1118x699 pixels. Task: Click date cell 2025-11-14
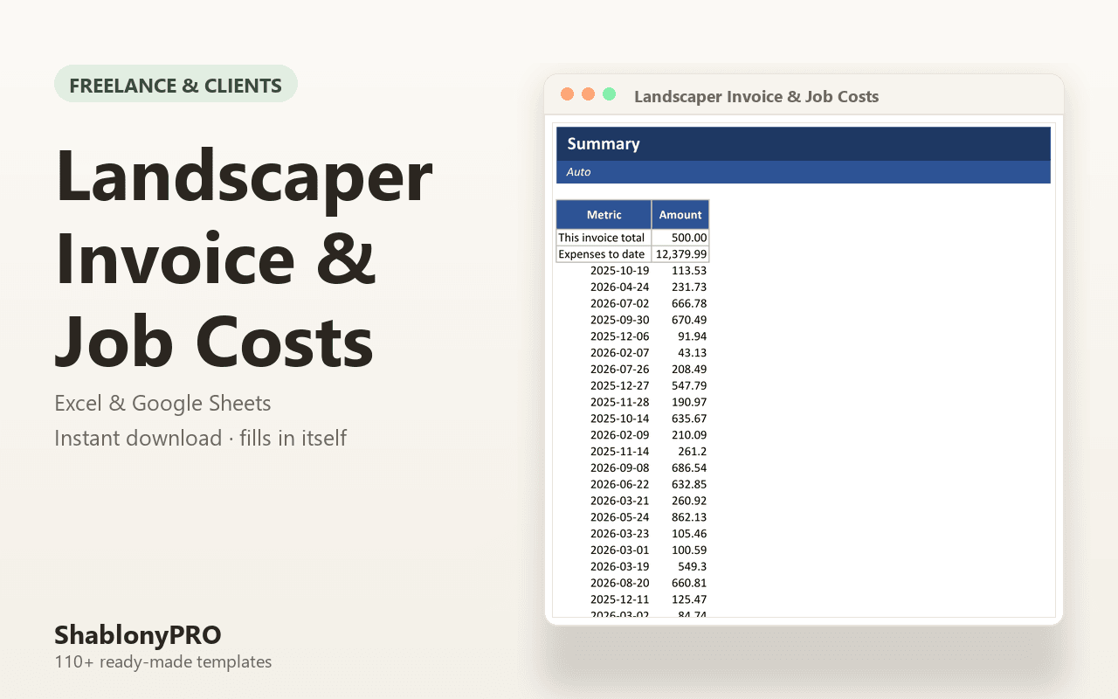click(x=620, y=452)
